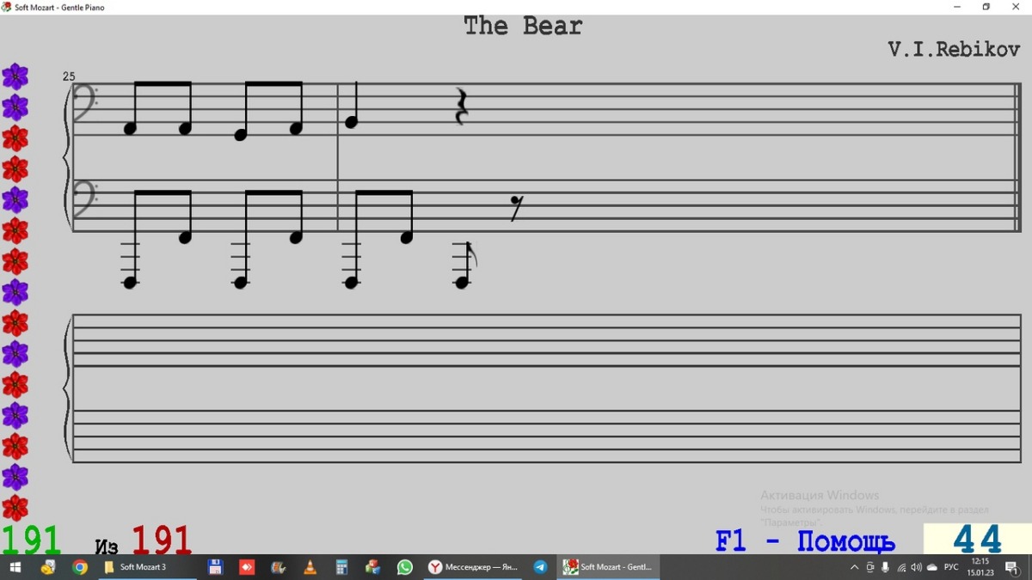Click the OneDrive cloud tray icon

(x=932, y=567)
